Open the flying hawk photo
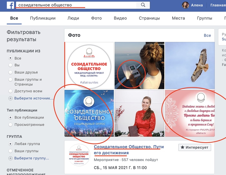226x175 pixels. (x=190, y=66)
